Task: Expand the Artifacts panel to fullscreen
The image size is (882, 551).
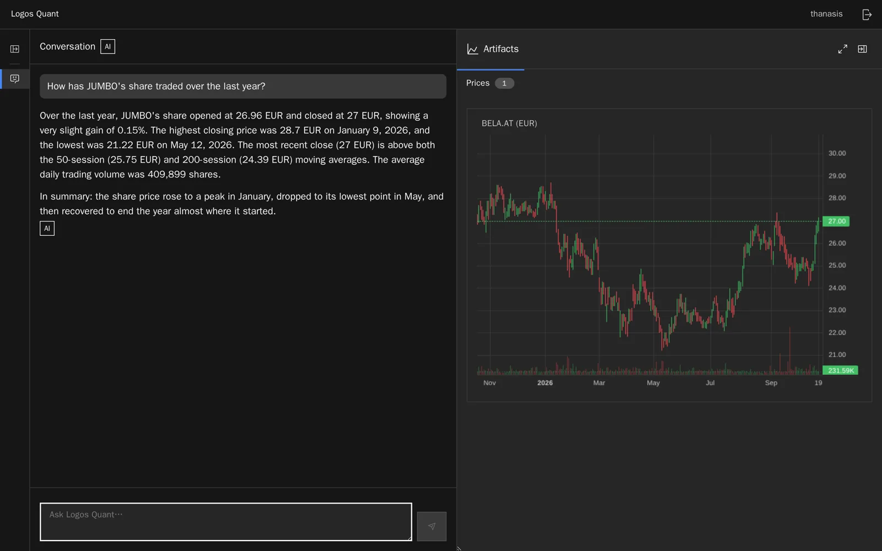Action: (842, 49)
